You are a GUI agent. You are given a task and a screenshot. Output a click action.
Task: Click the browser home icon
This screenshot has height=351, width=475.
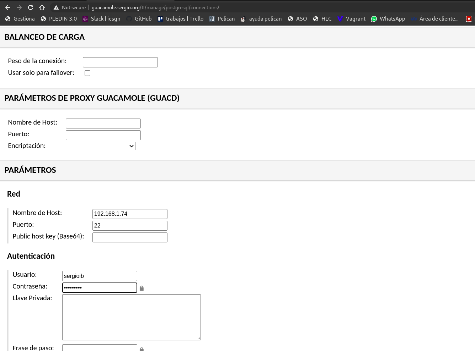click(x=42, y=7)
